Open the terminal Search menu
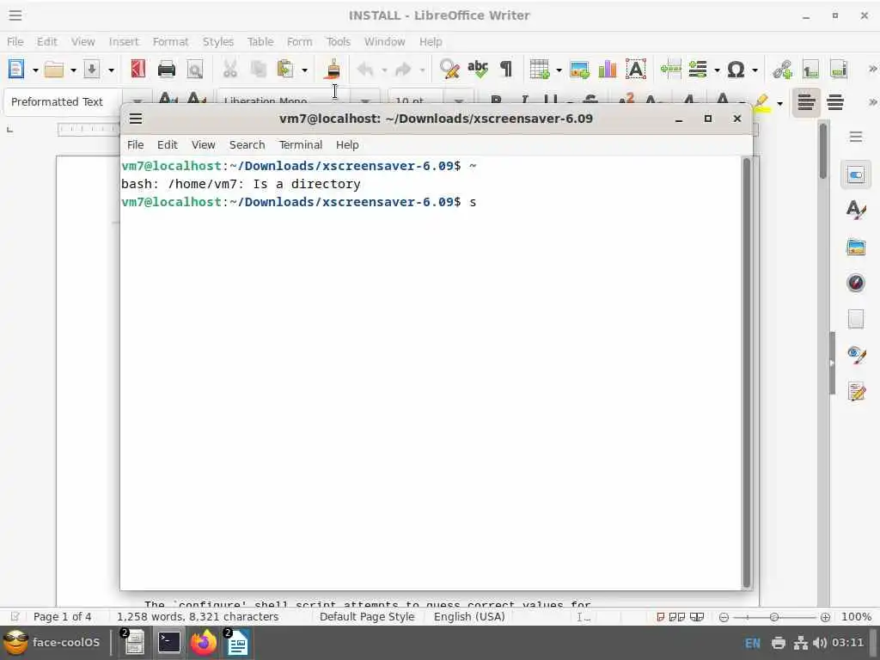 (247, 144)
